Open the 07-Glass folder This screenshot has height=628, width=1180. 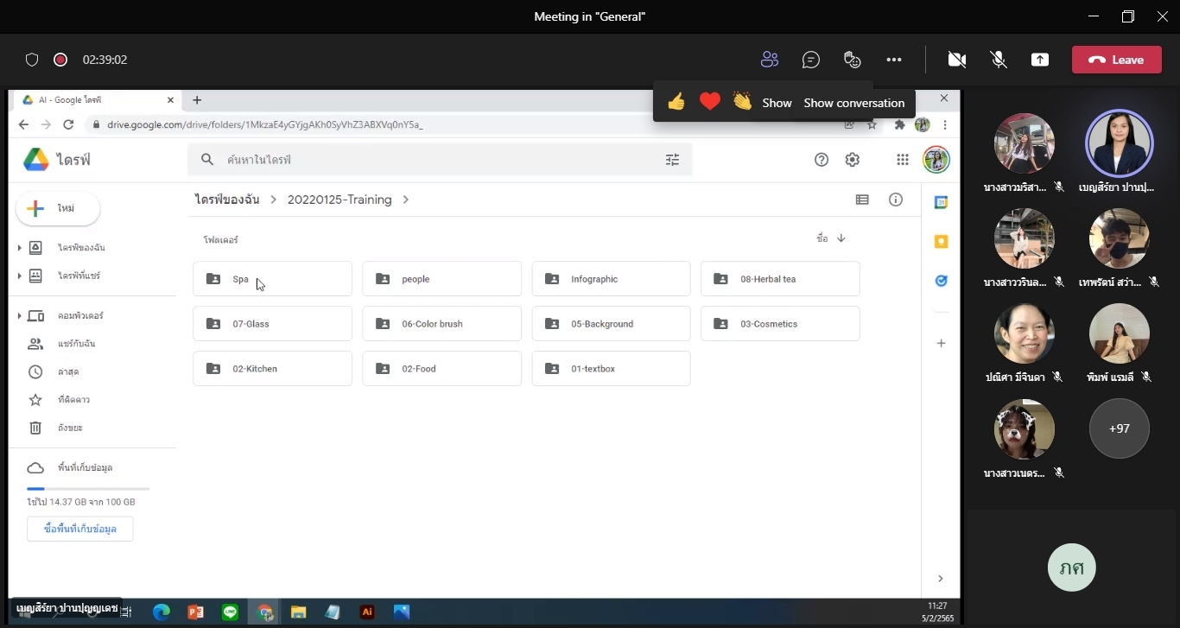coord(272,324)
